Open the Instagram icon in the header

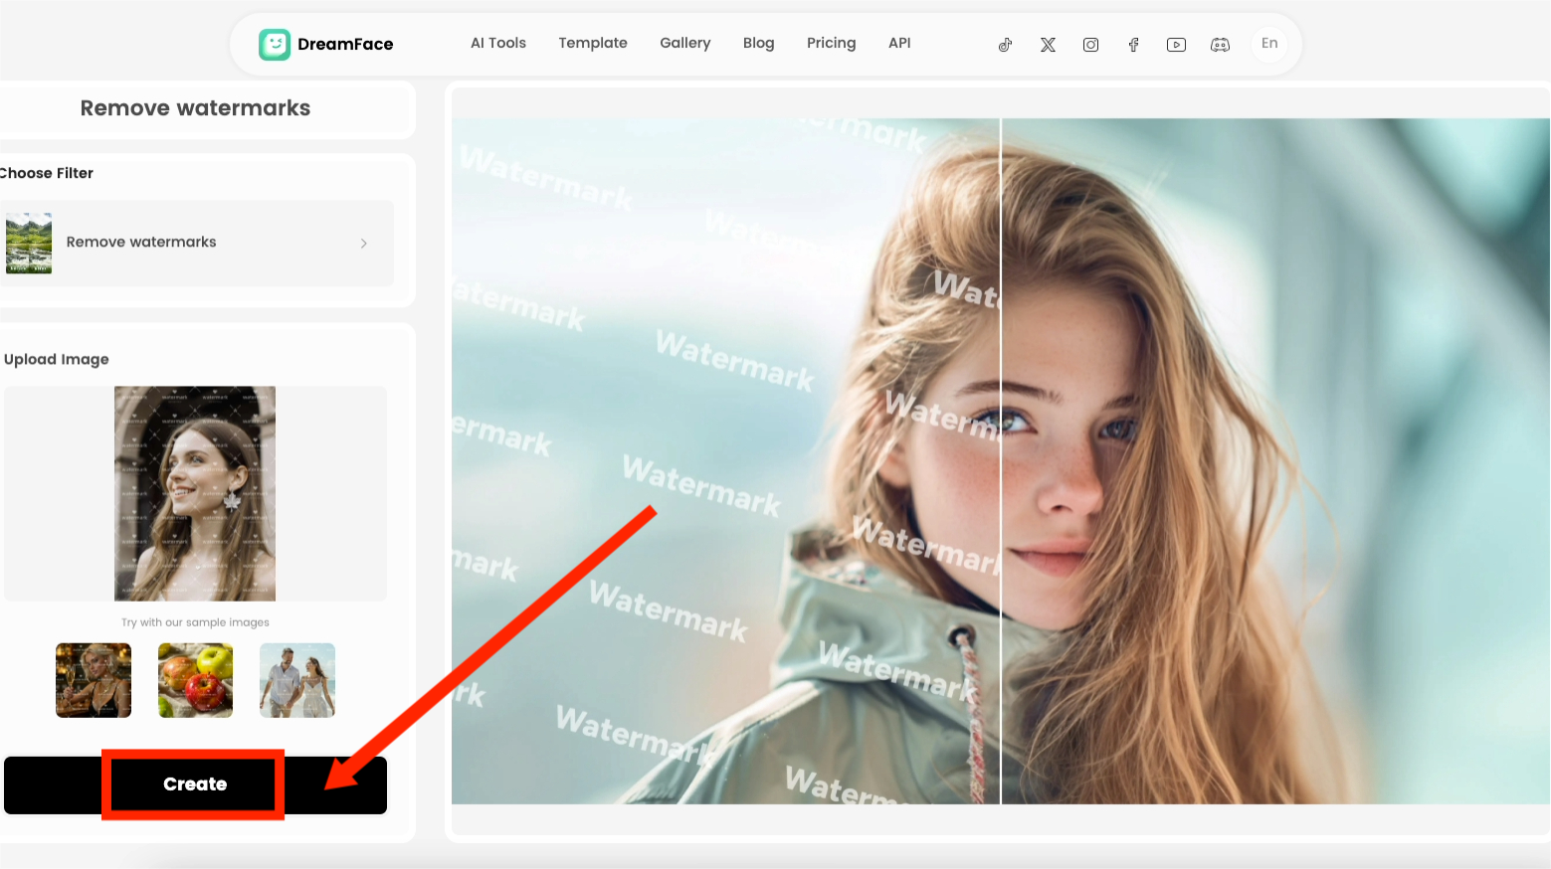pos(1090,44)
